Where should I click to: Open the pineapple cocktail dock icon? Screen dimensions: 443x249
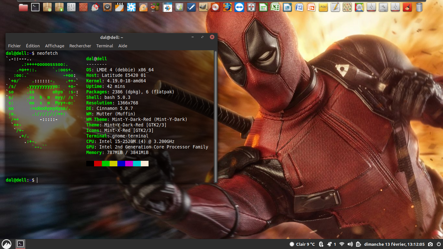(x=155, y=7)
